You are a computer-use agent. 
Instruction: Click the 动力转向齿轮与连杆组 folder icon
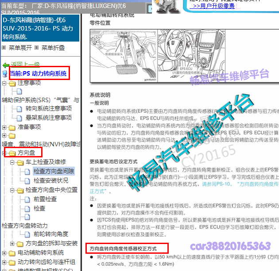coord(12,262)
